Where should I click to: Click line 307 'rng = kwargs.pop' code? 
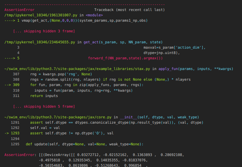61,74
